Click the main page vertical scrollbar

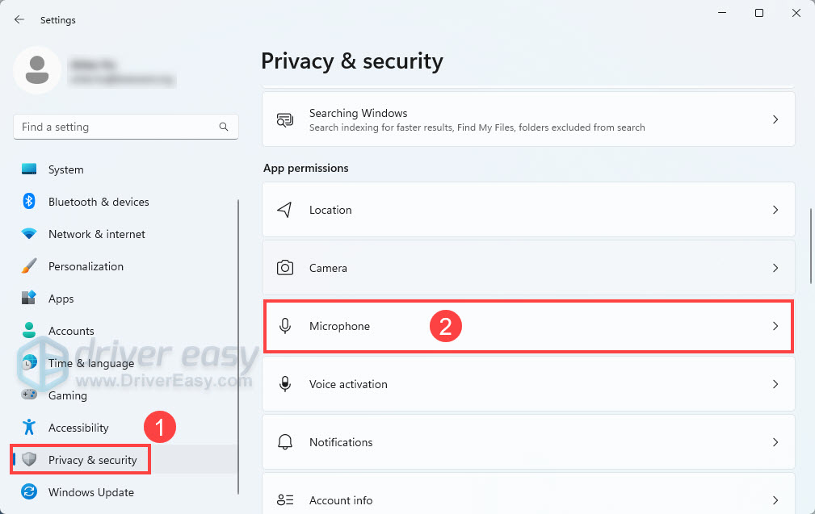(x=810, y=246)
